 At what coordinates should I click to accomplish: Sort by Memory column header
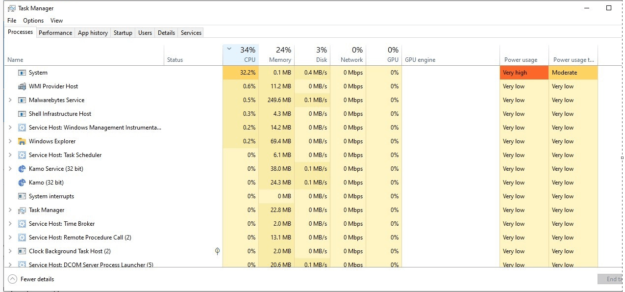pos(276,55)
